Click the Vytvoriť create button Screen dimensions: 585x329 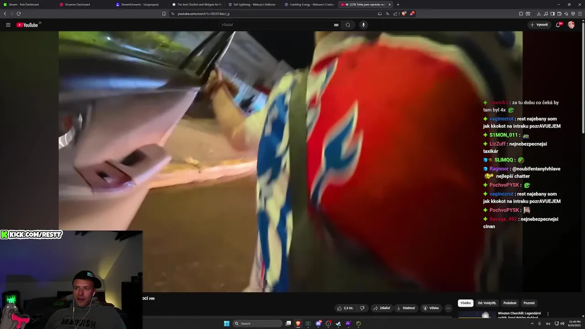(x=539, y=25)
